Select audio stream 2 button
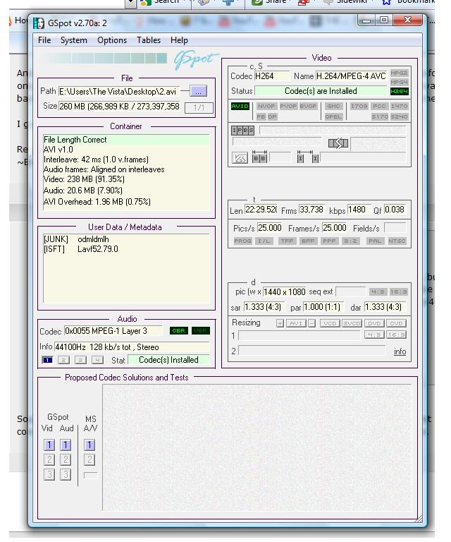The width and height of the screenshot is (451, 542). tap(63, 360)
